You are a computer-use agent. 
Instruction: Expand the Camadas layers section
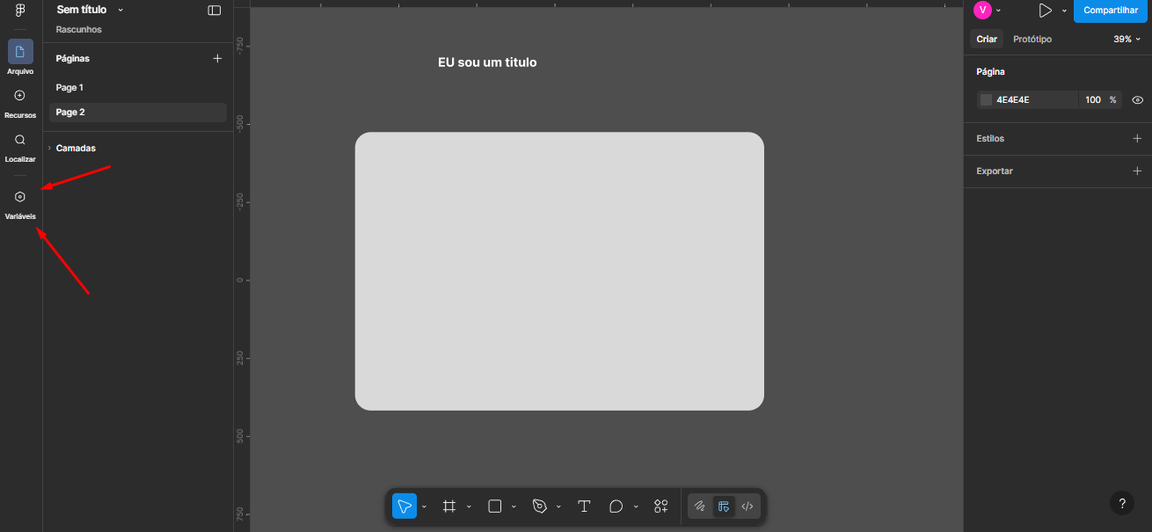pos(49,149)
